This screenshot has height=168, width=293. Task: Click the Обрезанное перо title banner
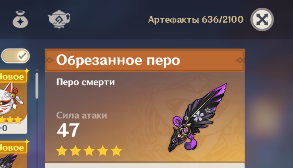(x=145, y=60)
